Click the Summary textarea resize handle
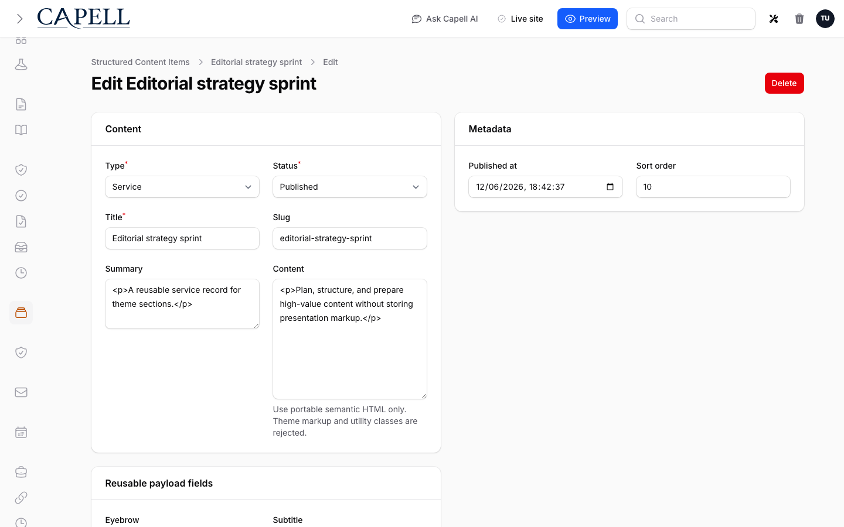Viewport: 844px width, 527px height. (256, 325)
